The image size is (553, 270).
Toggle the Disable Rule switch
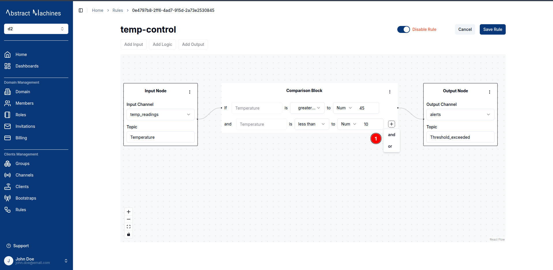pyautogui.click(x=404, y=29)
